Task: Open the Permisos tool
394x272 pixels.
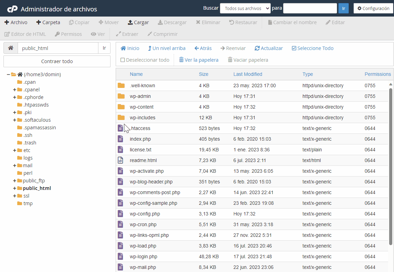Action: pyautogui.click(x=68, y=34)
